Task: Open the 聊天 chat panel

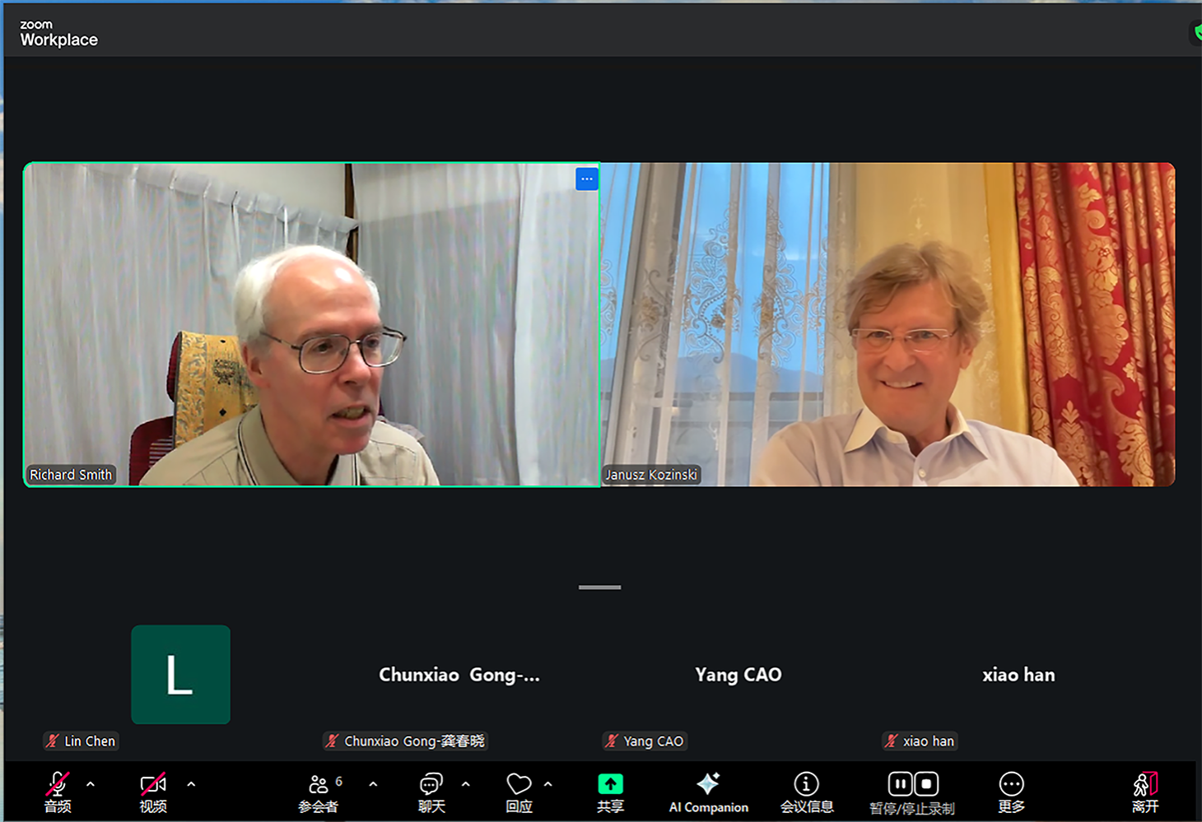Action: tap(431, 792)
